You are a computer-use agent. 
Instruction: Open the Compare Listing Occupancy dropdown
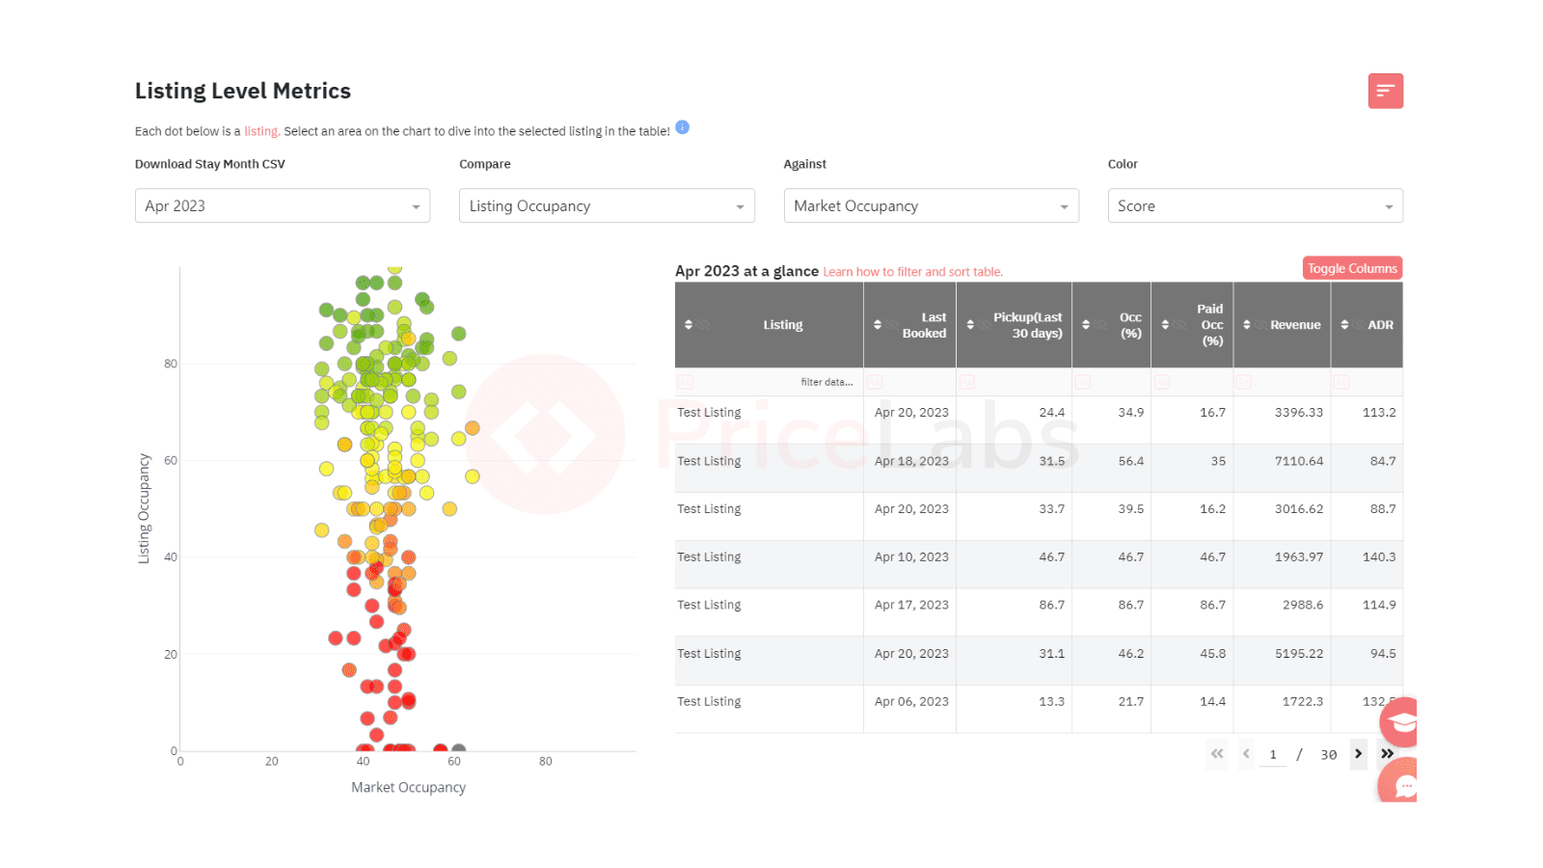[x=607, y=205]
